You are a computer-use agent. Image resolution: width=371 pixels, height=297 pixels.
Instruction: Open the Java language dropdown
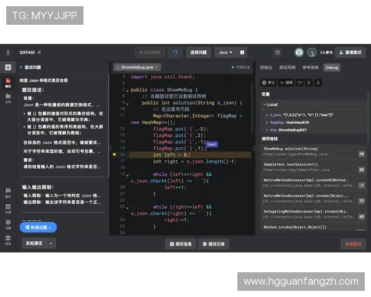(x=226, y=53)
